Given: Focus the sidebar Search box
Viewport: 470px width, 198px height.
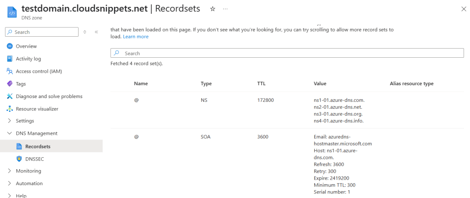Looking at the screenshot, I should [41, 32].
